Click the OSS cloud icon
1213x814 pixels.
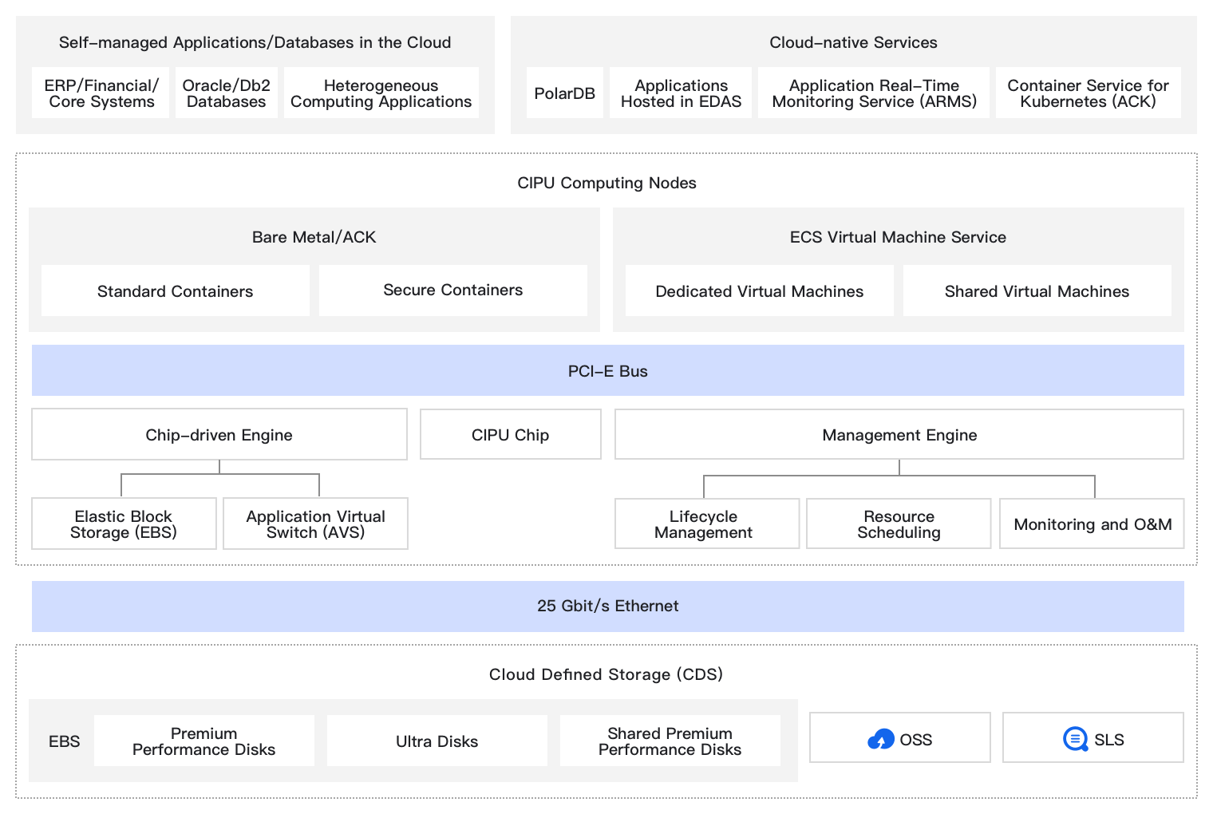(881, 740)
